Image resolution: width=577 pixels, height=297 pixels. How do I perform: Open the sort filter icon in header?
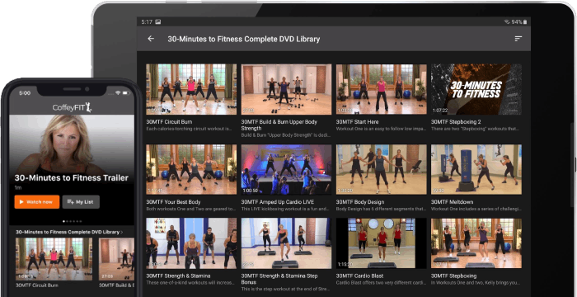click(518, 39)
